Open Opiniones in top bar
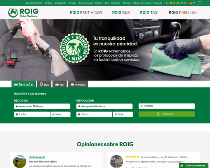This screenshot has width=210, height=168. click(115, 3)
